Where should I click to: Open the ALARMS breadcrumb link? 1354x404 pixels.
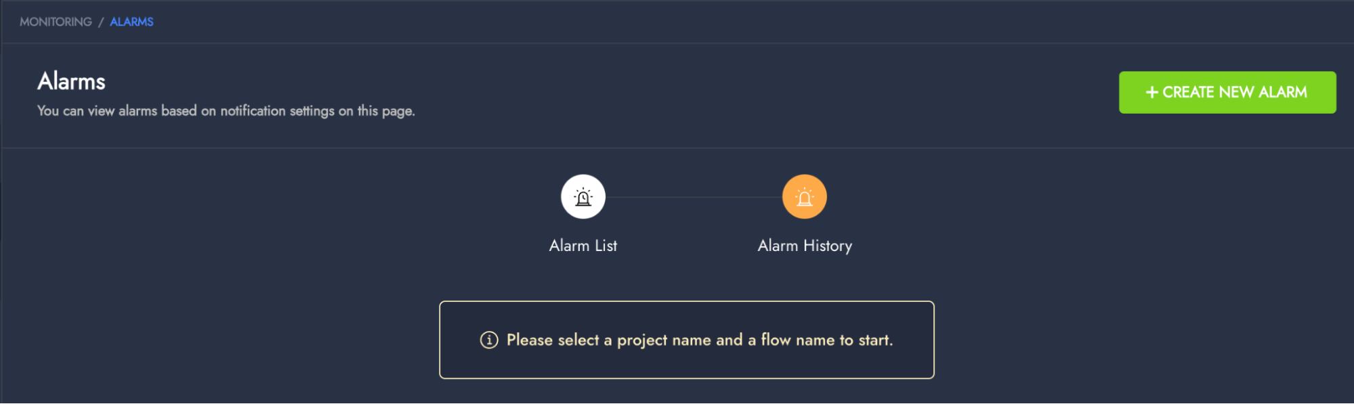point(131,22)
